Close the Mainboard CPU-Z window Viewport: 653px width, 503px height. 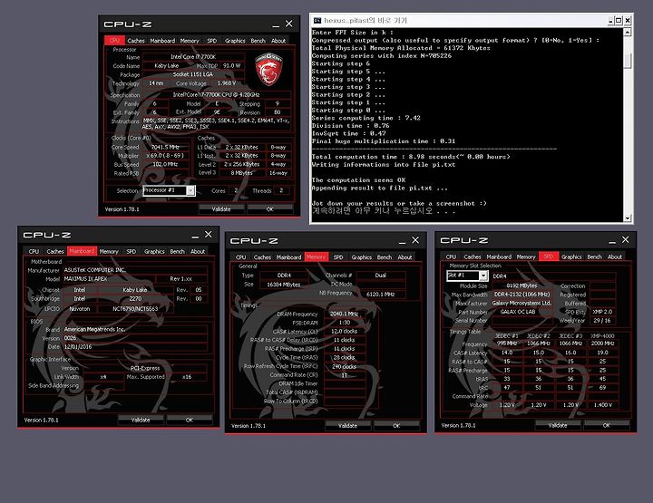209,234
